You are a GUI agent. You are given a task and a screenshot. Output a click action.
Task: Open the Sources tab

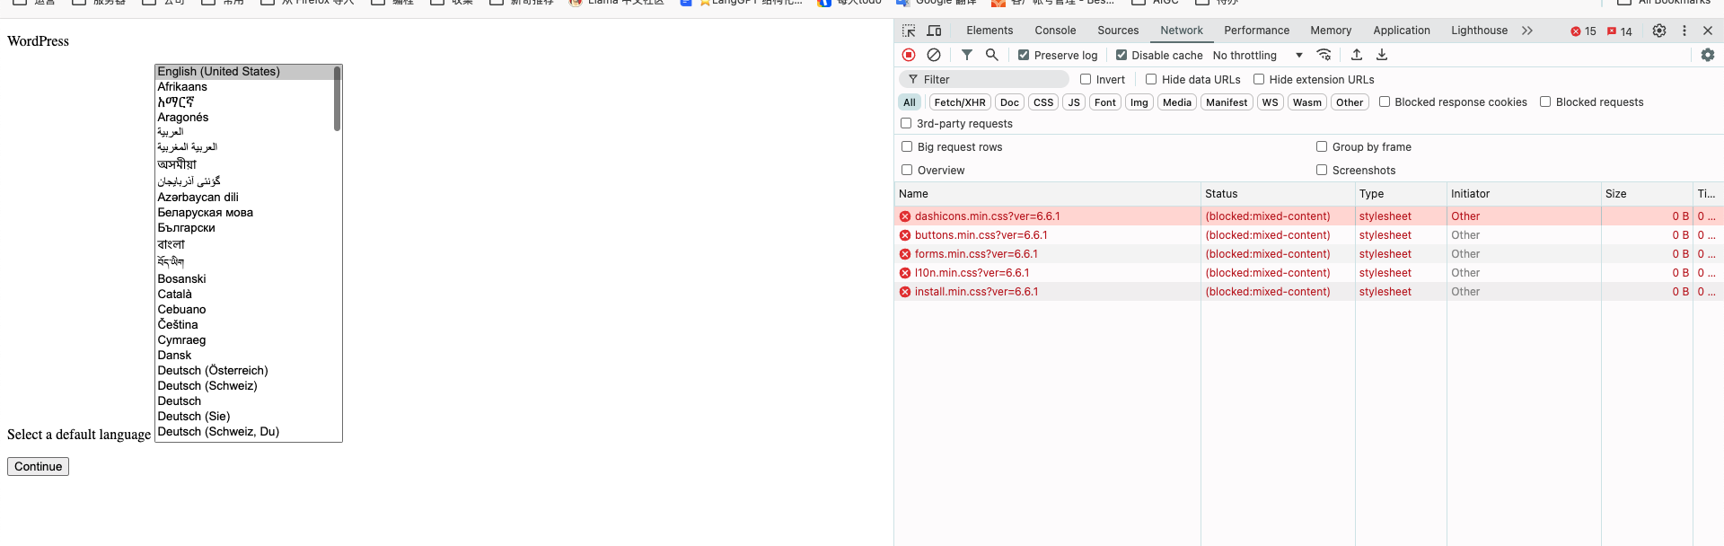coord(1118,31)
